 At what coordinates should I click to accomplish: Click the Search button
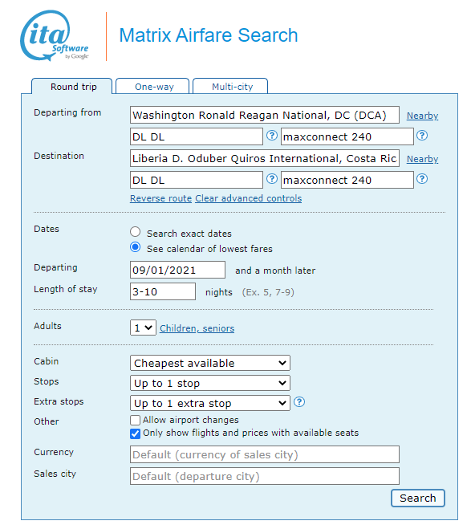[418, 498]
